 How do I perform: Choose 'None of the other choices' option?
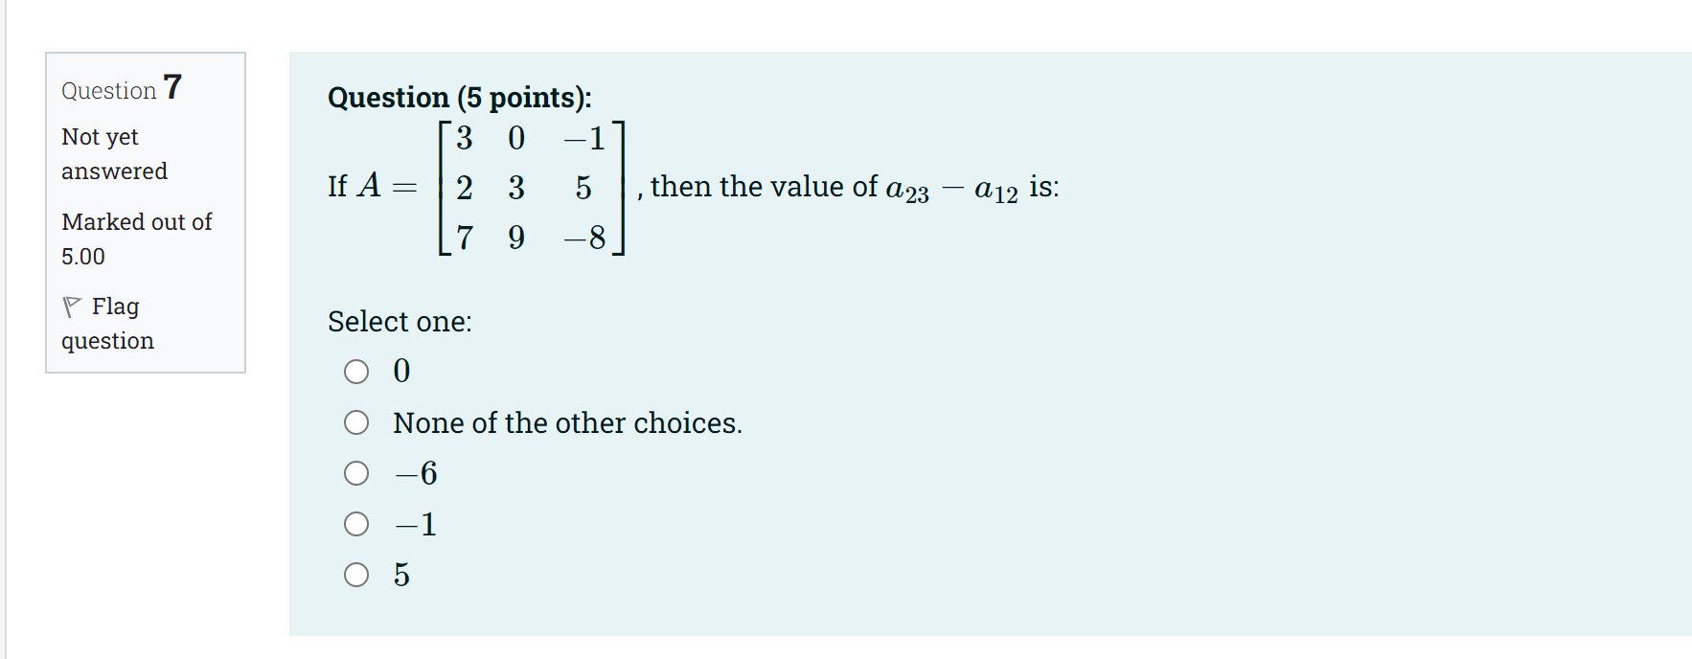pyautogui.click(x=355, y=422)
